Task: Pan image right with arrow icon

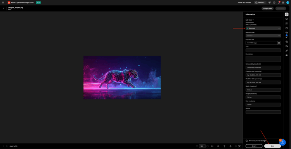Action: [x=218, y=146]
